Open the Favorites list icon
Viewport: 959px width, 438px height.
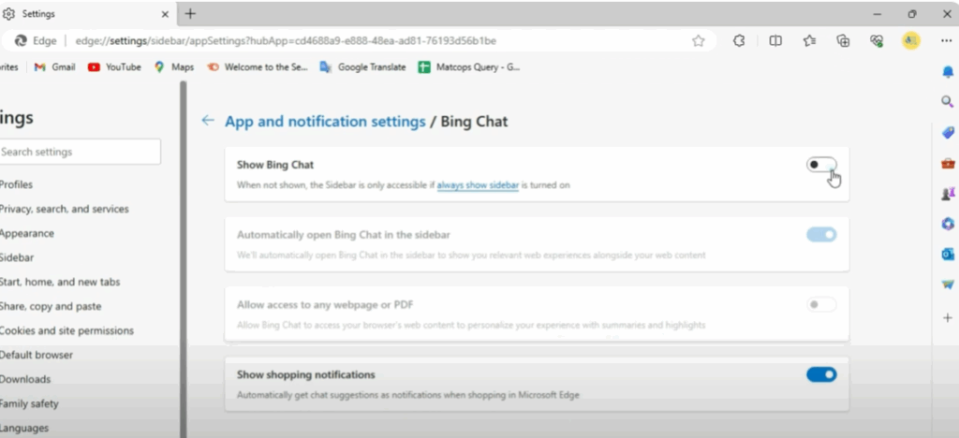[810, 41]
